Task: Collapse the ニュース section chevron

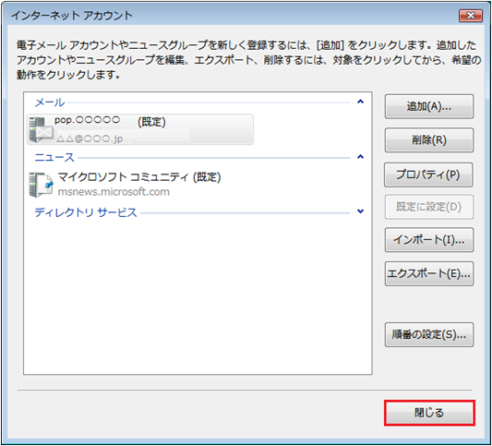Action: pos(361,156)
